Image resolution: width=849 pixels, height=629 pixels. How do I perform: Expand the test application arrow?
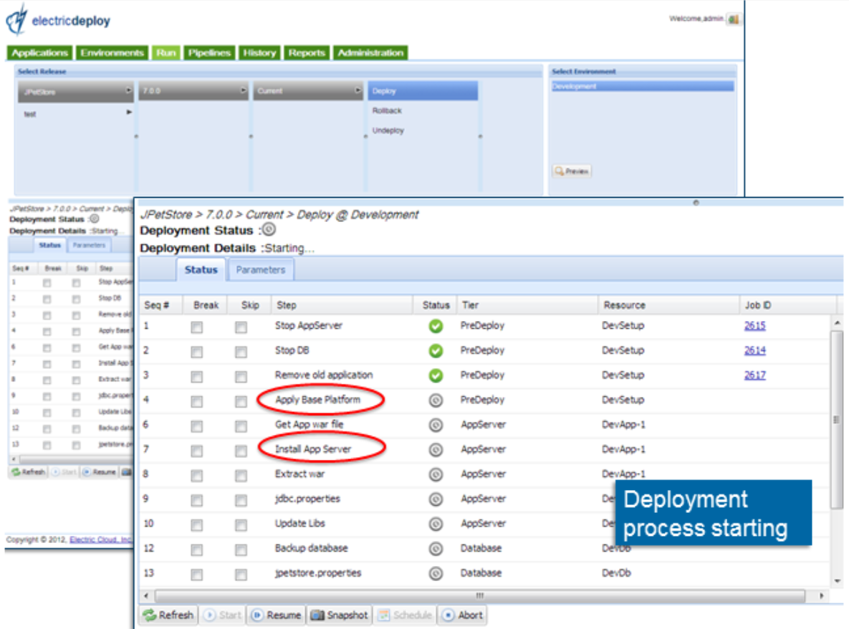(x=129, y=112)
